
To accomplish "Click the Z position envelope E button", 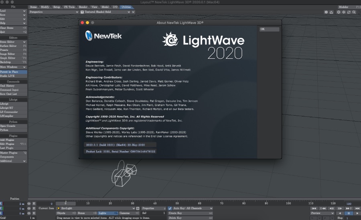I will (x=34, y=213).
